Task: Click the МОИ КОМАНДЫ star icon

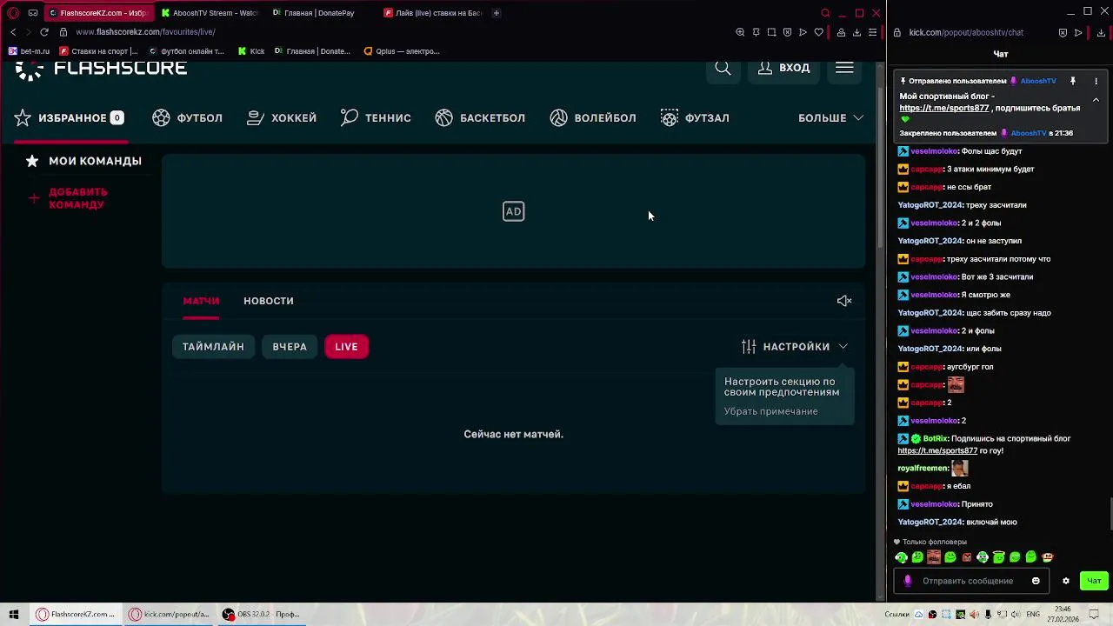Action: [32, 161]
